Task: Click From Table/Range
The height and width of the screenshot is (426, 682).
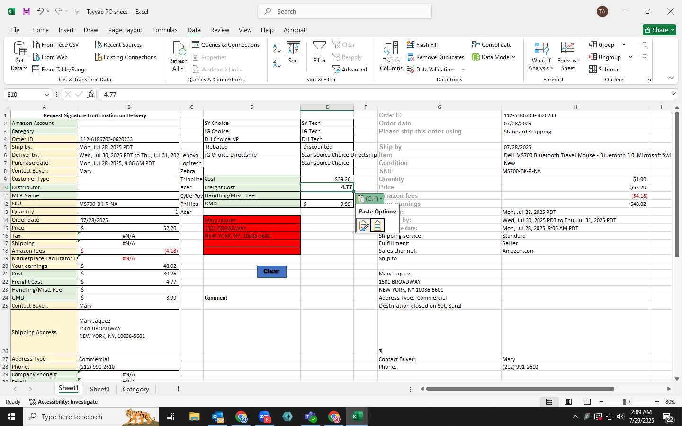Action: click(x=60, y=69)
